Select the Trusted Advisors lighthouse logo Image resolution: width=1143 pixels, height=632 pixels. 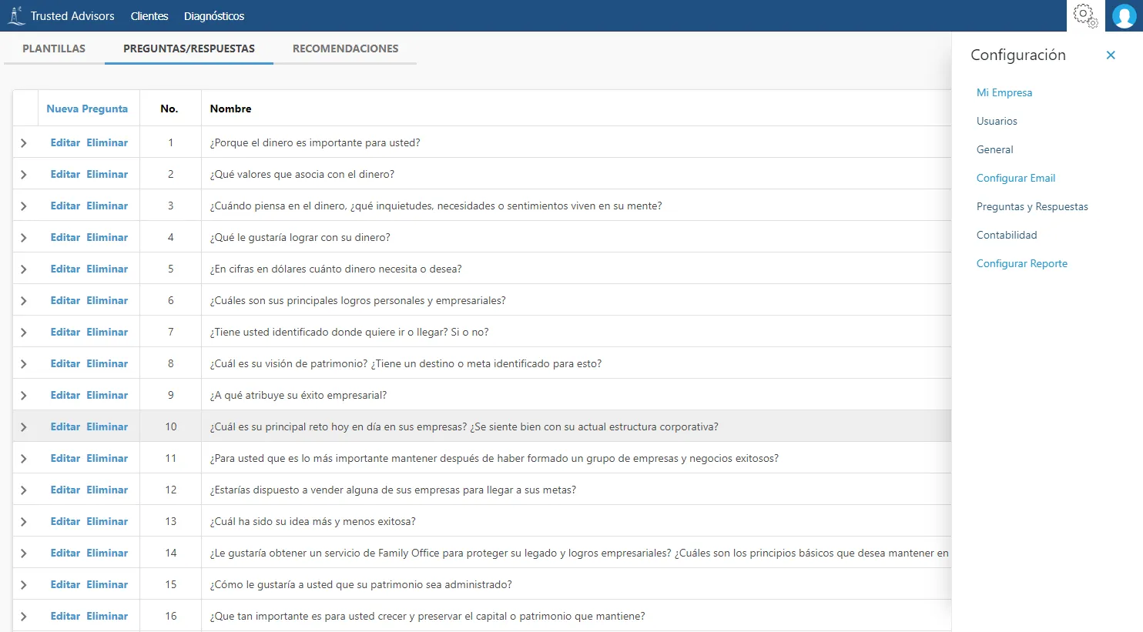coord(15,15)
